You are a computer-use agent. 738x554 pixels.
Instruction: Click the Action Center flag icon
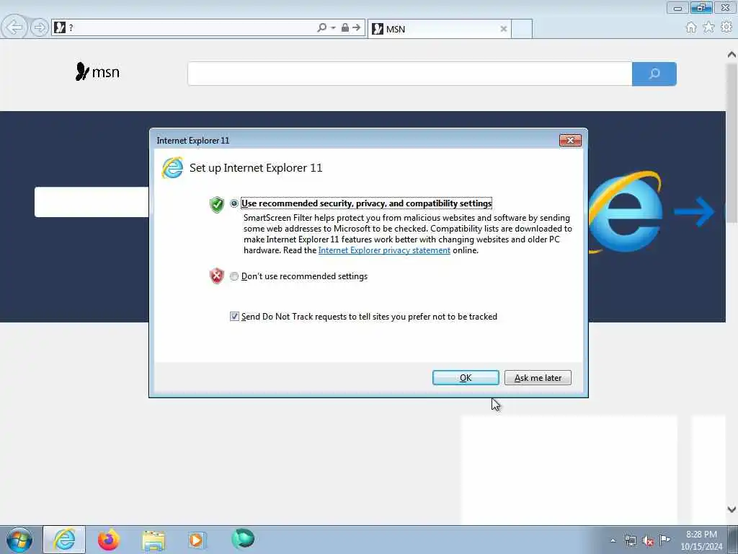pos(664,540)
